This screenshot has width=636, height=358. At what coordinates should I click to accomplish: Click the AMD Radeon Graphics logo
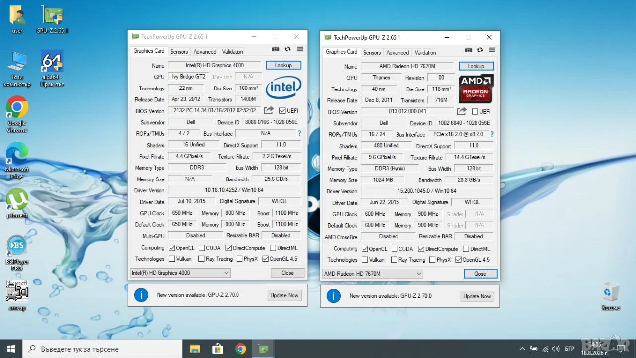coord(476,89)
